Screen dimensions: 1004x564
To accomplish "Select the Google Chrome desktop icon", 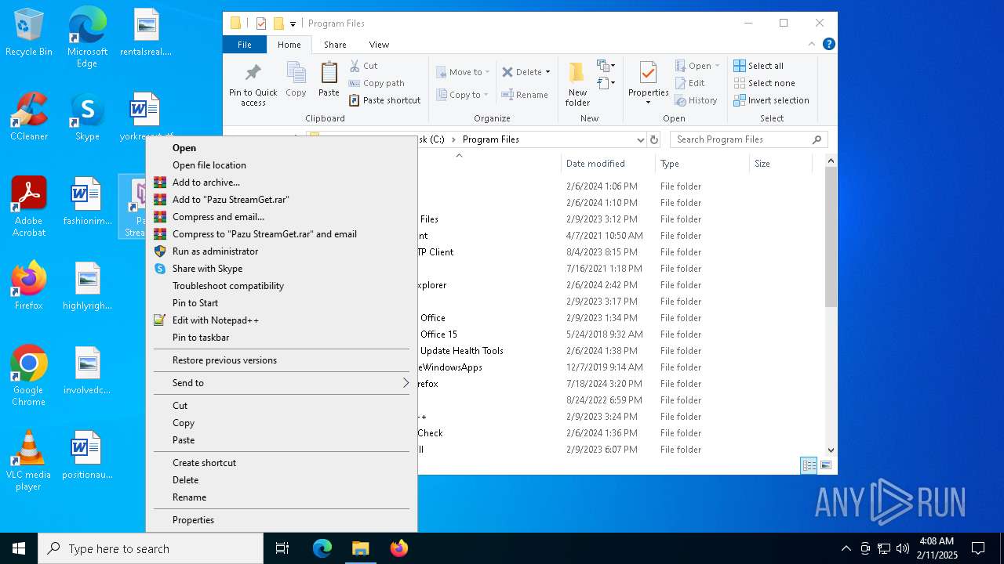I will pyautogui.click(x=29, y=375).
